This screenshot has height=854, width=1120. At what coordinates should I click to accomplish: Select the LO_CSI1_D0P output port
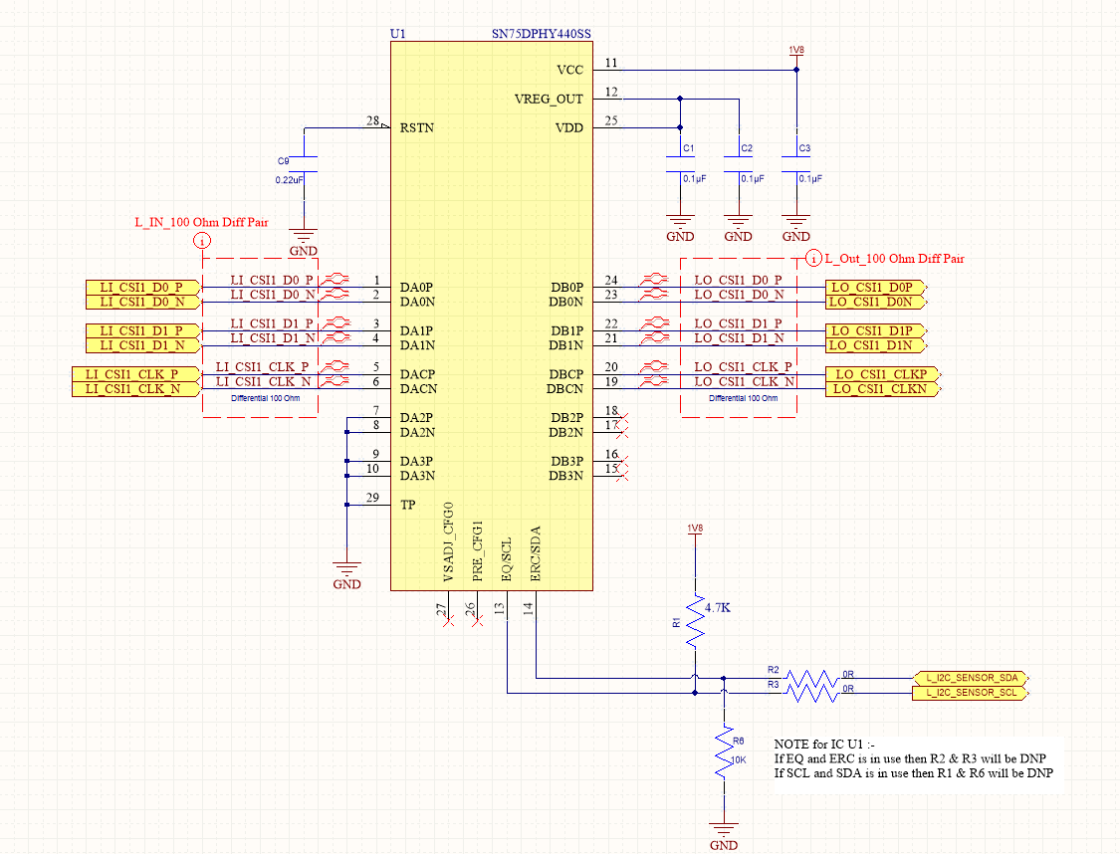point(876,287)
